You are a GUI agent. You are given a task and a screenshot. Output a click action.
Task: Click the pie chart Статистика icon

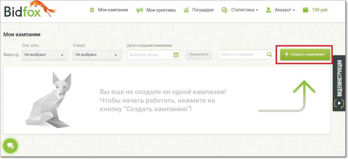[224, 10]
